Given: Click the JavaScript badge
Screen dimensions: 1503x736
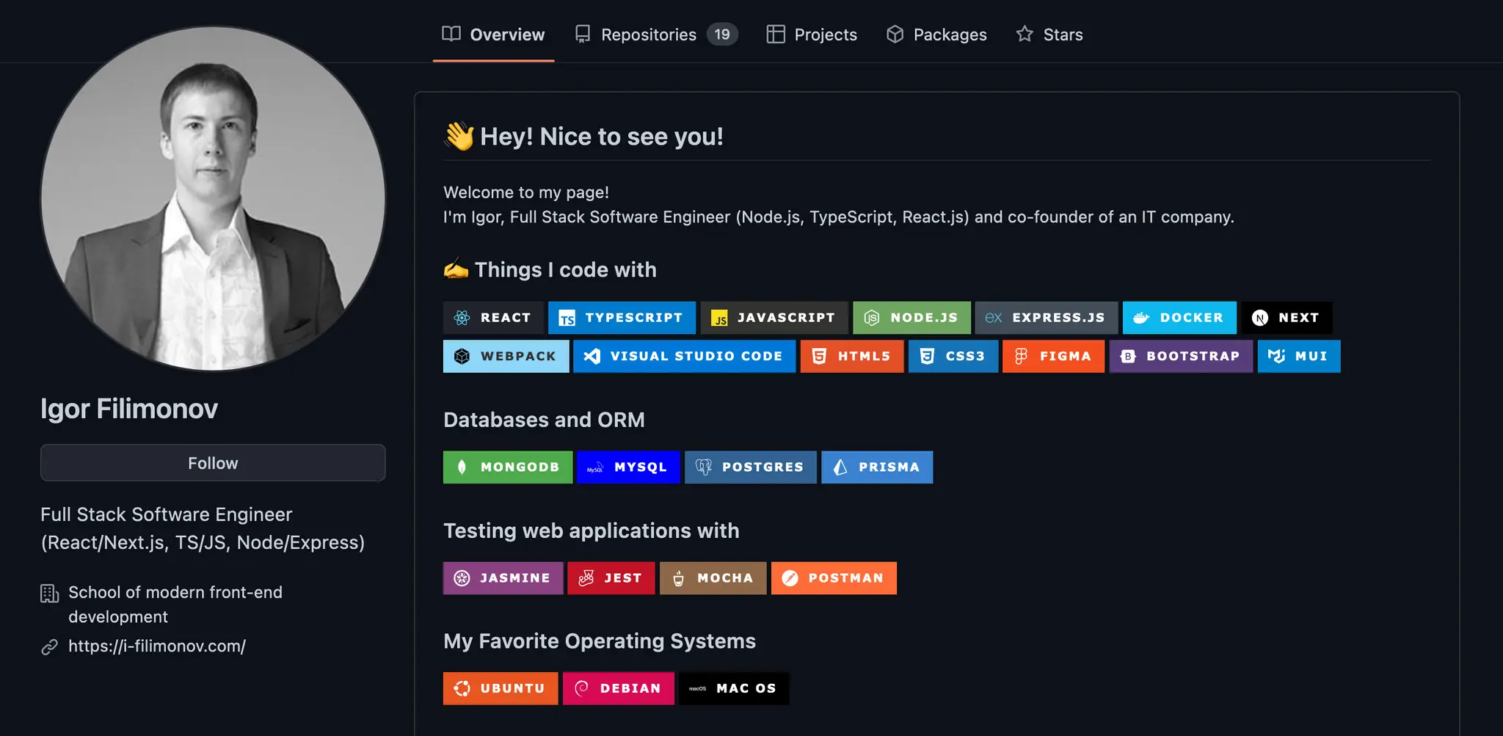Looking at the screenshot, I should click(x=774, y=318).
